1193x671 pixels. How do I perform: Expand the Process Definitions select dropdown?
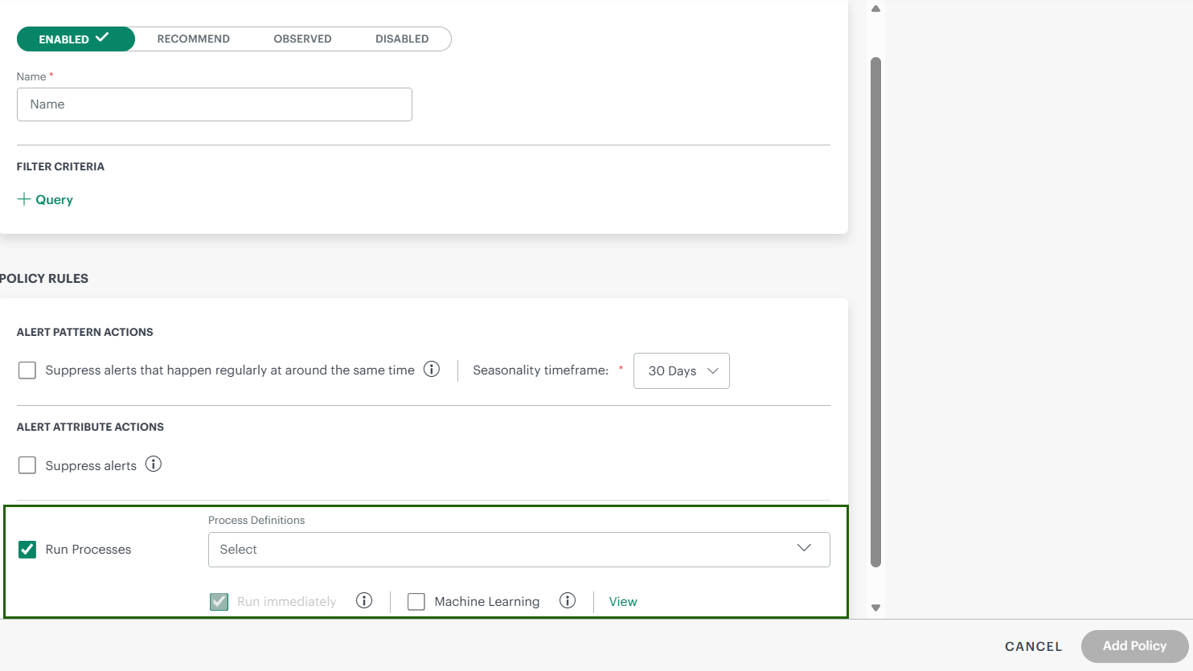(519, 550)
